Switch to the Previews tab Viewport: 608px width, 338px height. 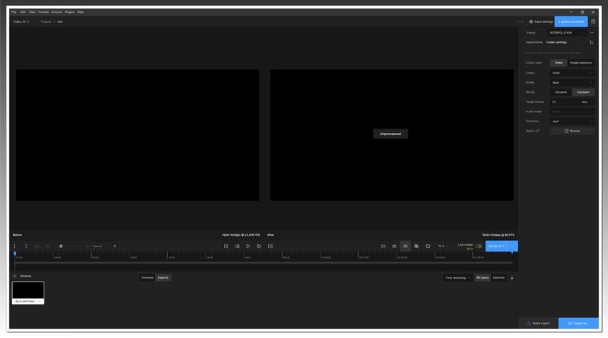[147, 277]
